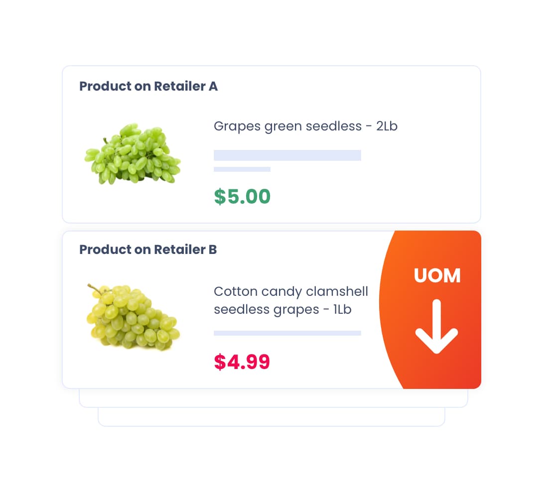Open the "Cotton candy clamshell" product title
The height and width of the screenshot is (492, 557).
(290, 291)
